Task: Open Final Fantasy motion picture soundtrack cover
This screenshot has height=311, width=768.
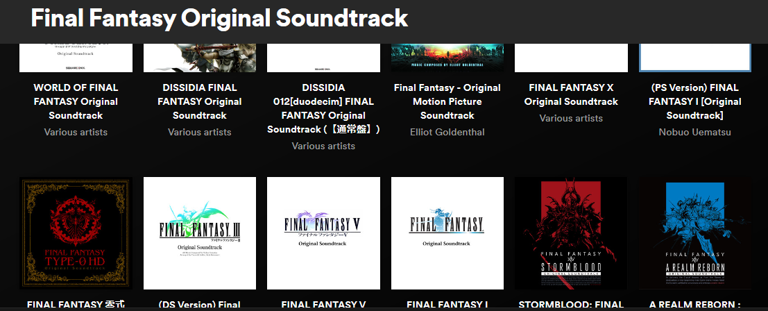Action: 447,58
